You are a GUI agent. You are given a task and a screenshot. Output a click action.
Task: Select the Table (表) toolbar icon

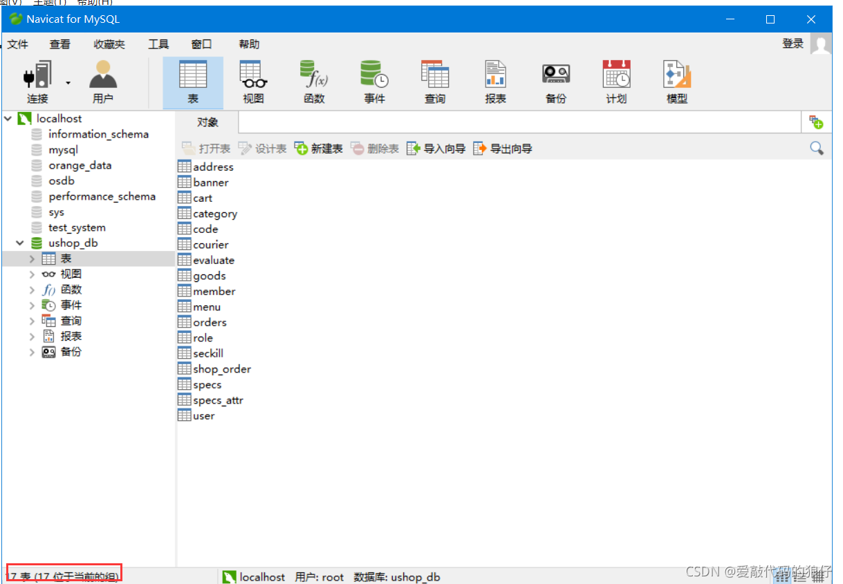point(193,82)
